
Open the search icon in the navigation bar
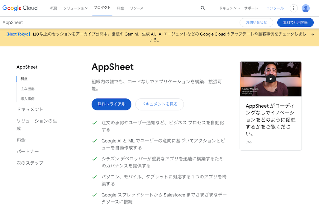coord(203,8)
